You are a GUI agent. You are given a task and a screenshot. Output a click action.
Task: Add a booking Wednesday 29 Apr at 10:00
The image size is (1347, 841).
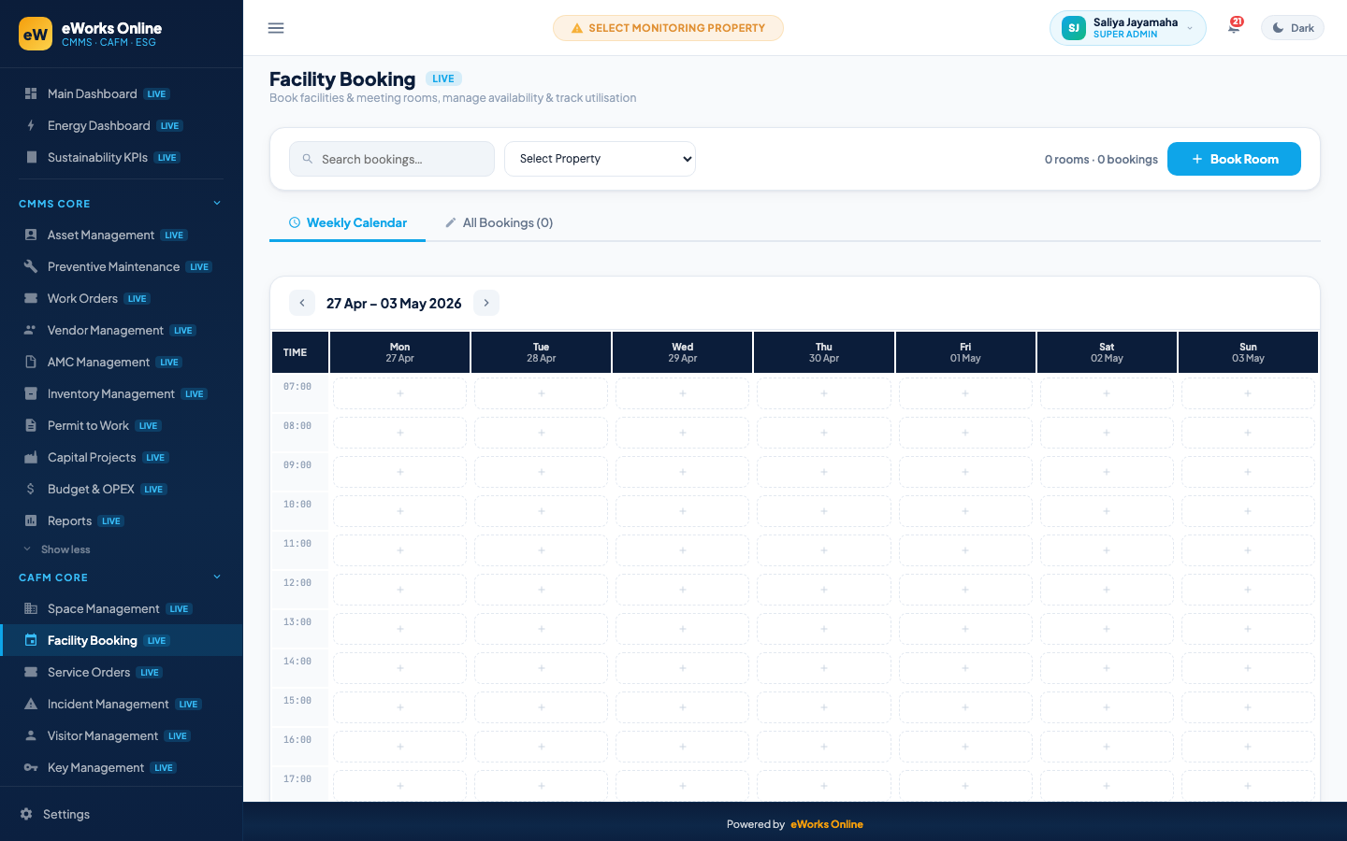tap(683, 511)
